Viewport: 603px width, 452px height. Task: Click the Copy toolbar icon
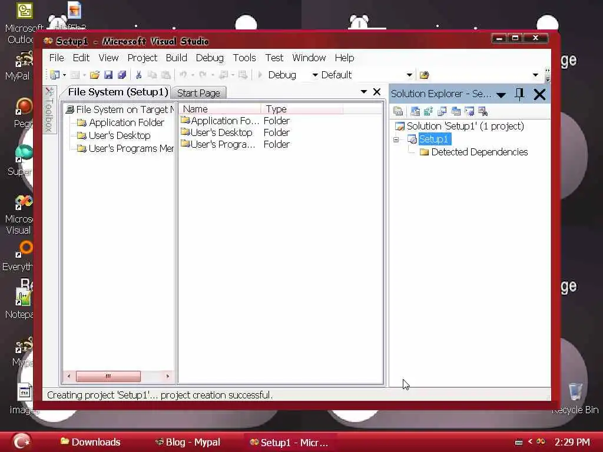pyautogui.click(x=153, y=75)
